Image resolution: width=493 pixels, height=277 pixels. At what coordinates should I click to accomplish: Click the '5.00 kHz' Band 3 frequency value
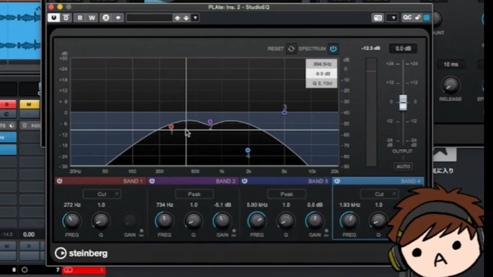pyautogui.click(x=257, y=205)
